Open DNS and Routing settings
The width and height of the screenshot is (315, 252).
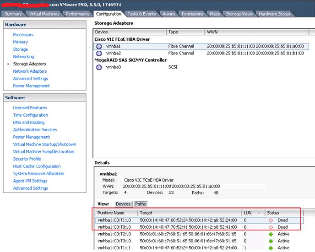click(x=29, y=123)
